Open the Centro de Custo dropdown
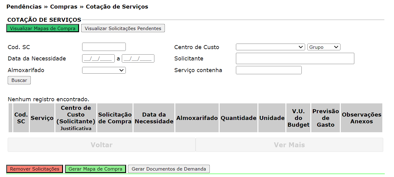The height and width of the screenshot is (177, 394). click(270, 47)
